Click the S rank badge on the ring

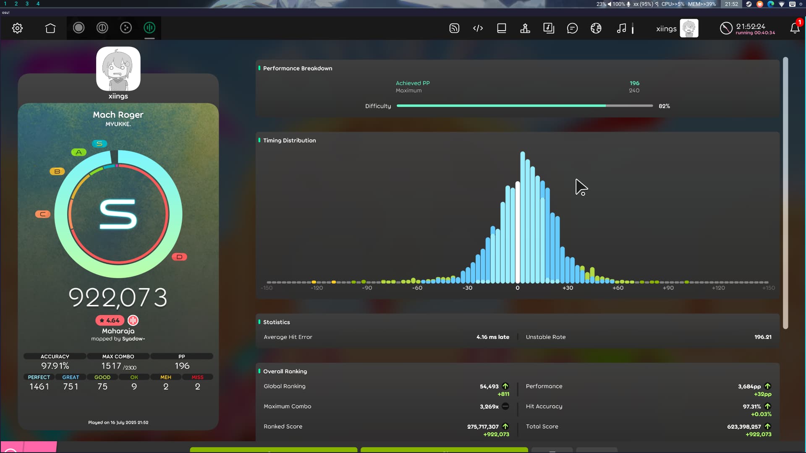pos(99,143)
